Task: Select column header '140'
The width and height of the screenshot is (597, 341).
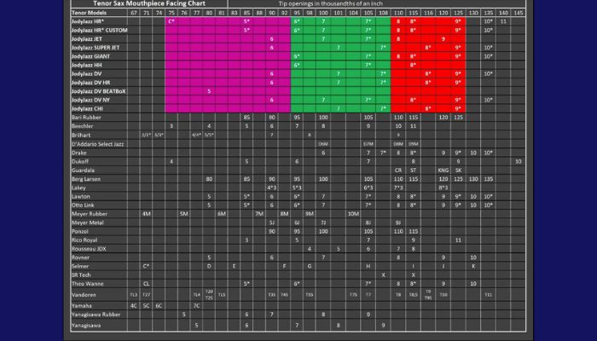Action: [503, 13]
